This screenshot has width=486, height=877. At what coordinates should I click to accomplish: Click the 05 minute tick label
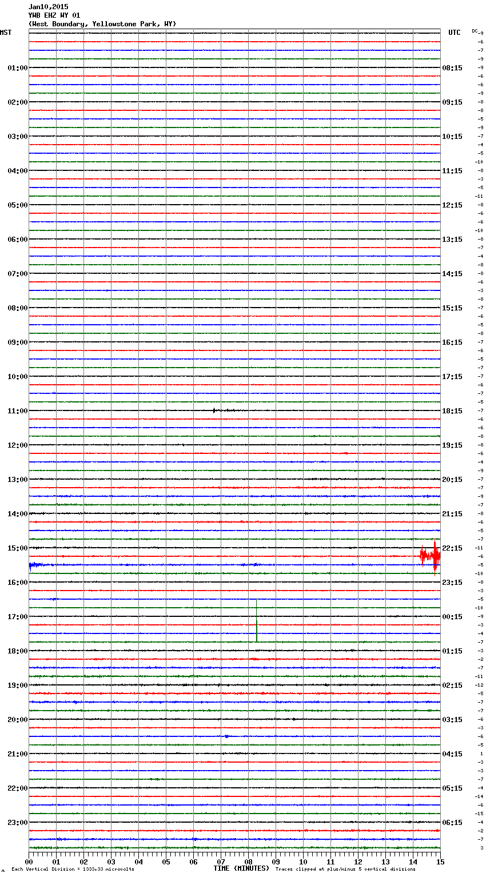point(166,862)
